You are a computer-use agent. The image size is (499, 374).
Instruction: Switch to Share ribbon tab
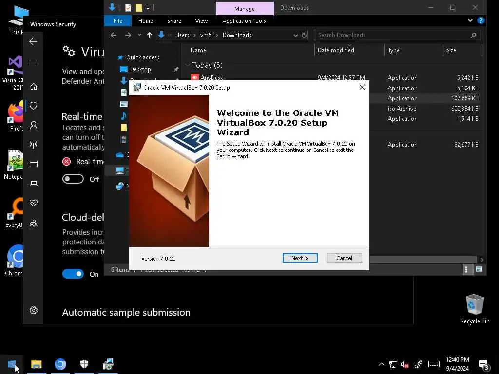[174, 21]
